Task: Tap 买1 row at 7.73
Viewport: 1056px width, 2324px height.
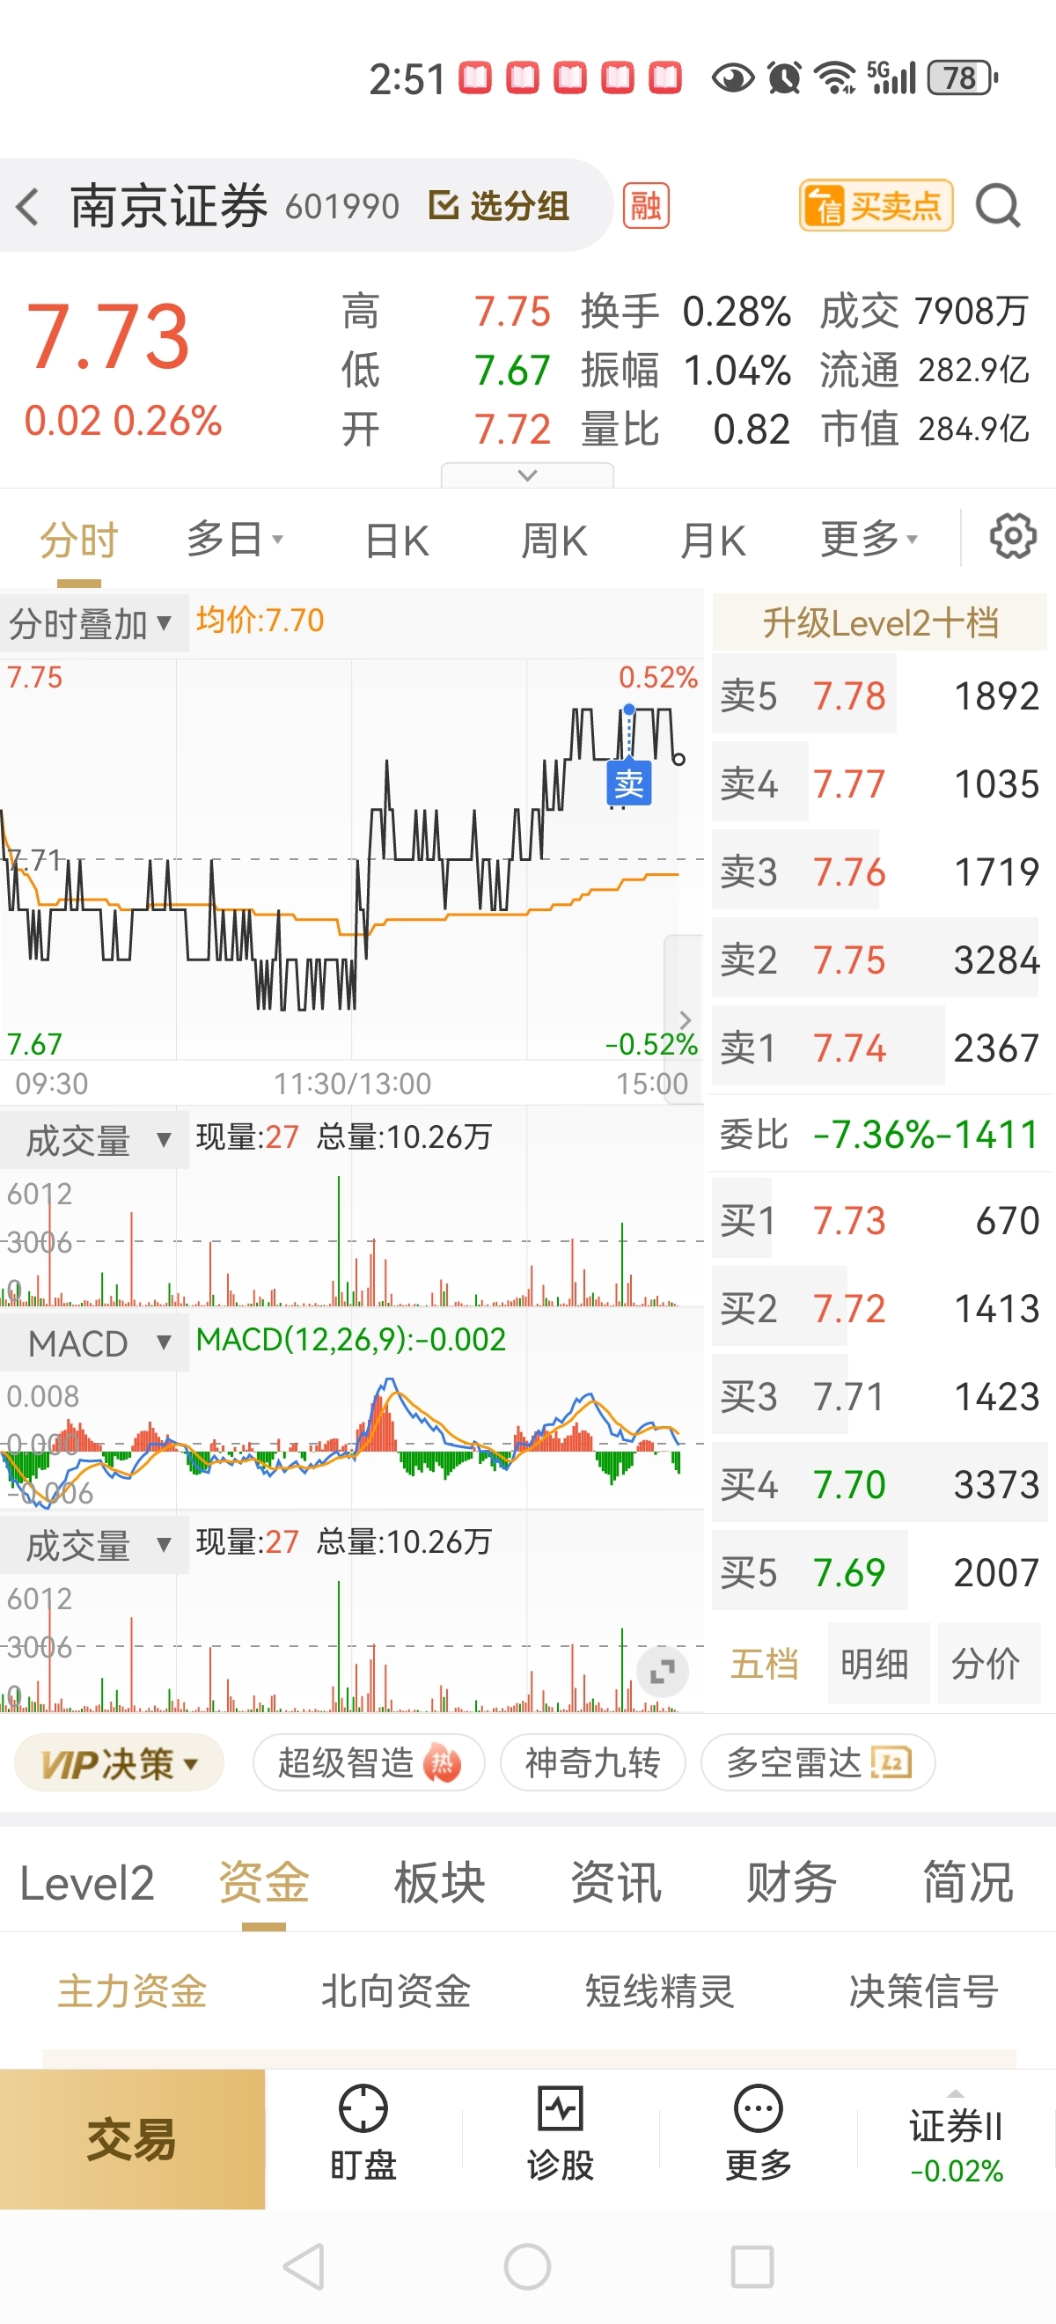Action: 880,1220
